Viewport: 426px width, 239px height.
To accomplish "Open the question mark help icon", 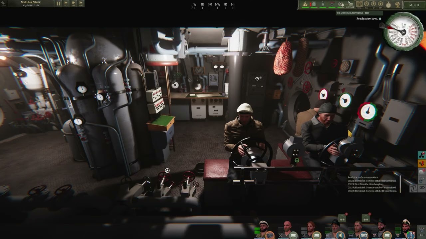I will tap(413, 189).
